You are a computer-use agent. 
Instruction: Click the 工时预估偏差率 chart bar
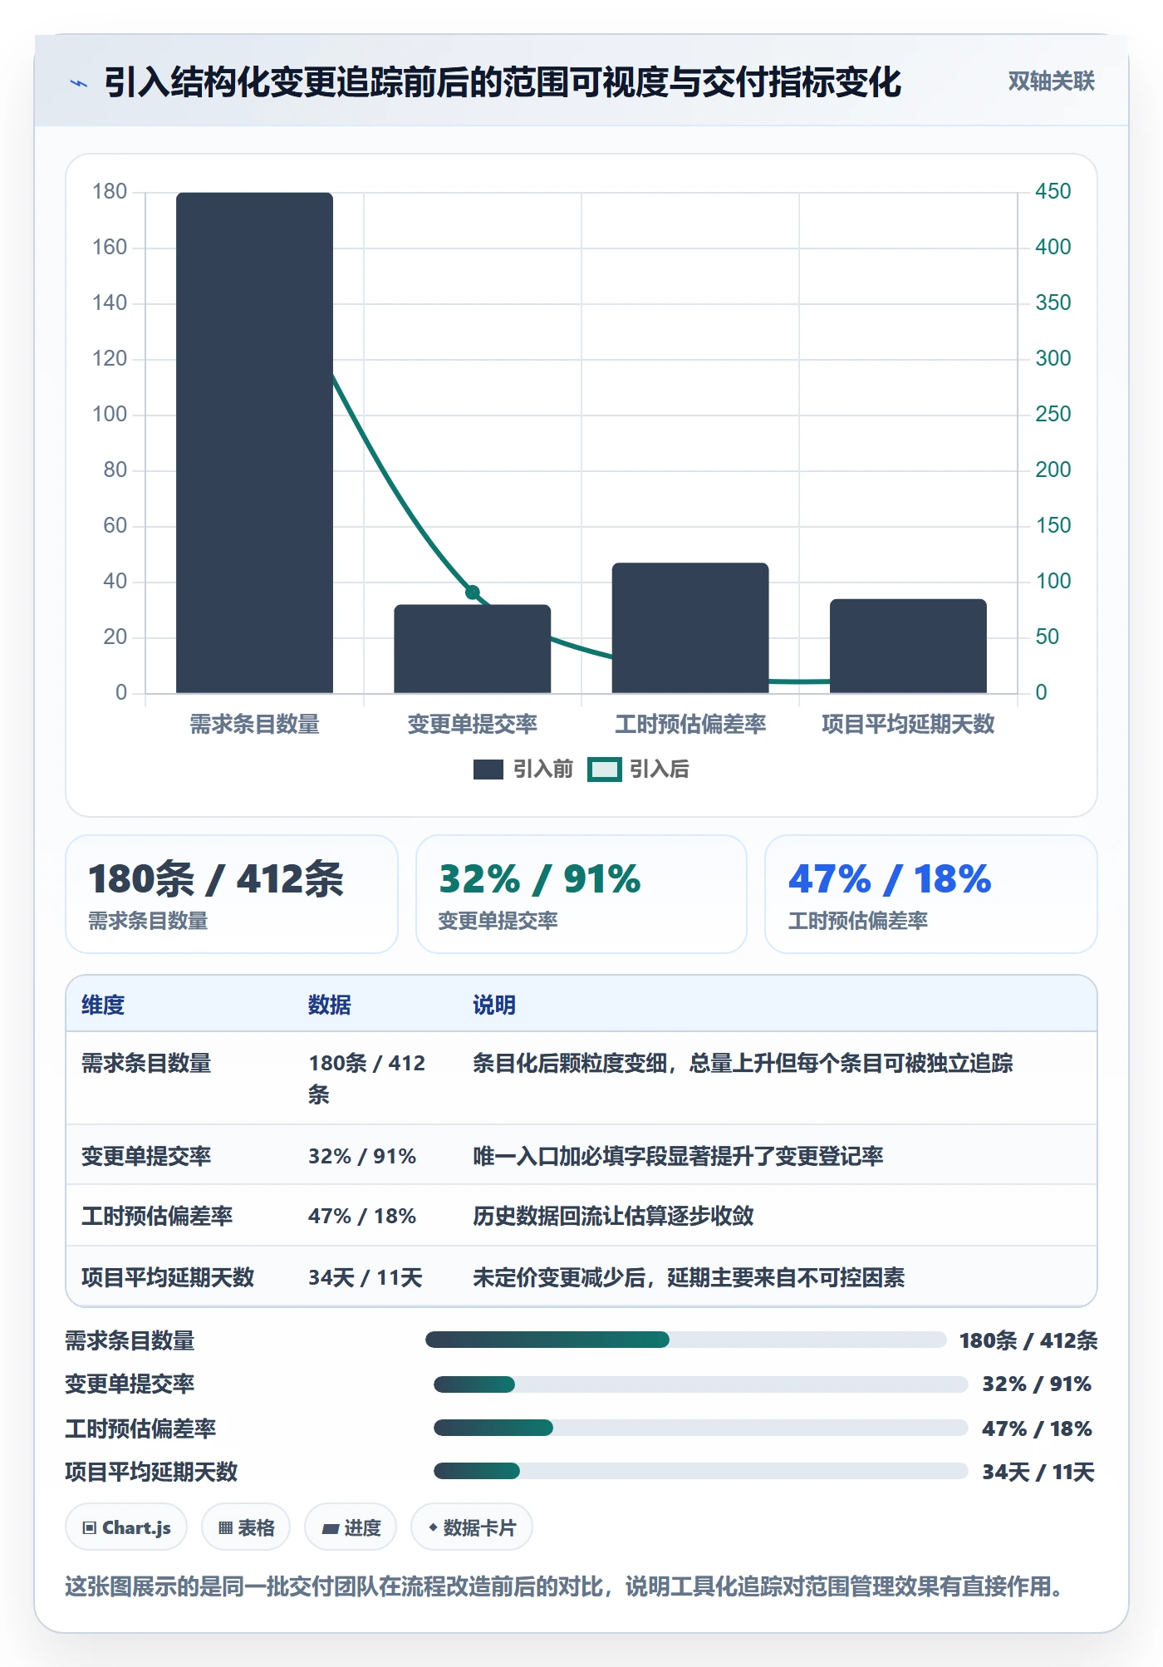pos(690,627)
